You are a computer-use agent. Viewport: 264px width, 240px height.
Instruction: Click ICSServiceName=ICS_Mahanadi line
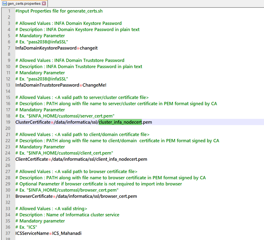48,233
